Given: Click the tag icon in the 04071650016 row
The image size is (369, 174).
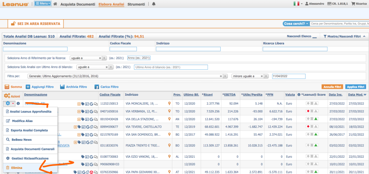Looking at the screenshot, I should click(83, 112).
